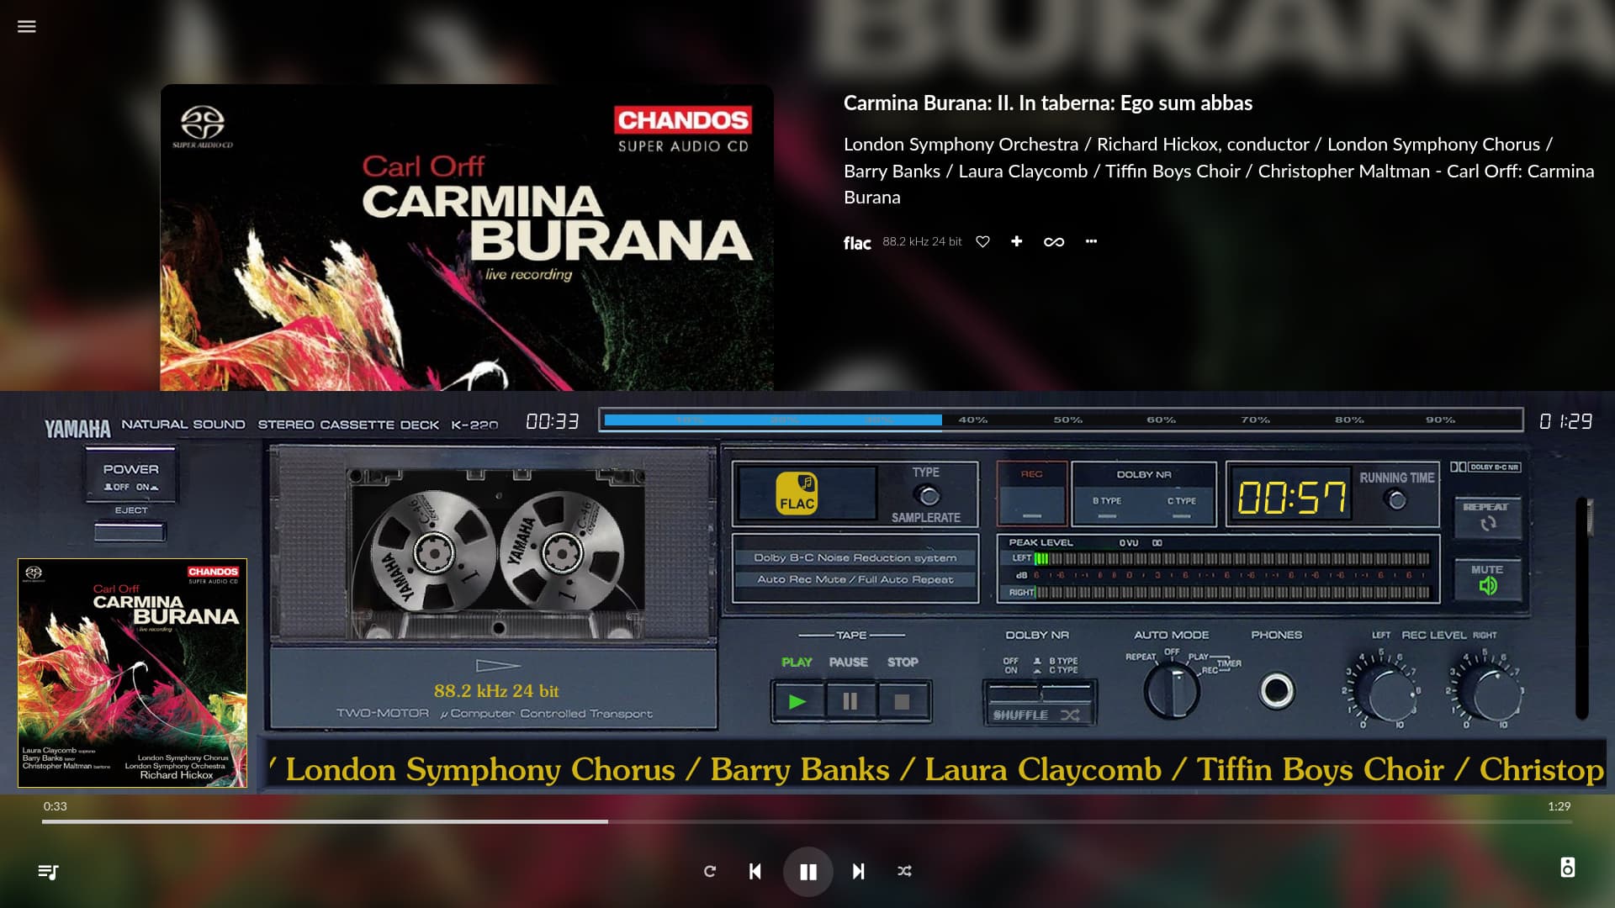Screen dimensions: 1615x908
Task: Click the small Carmina Burana cover thumbnail
Action: 133,673
